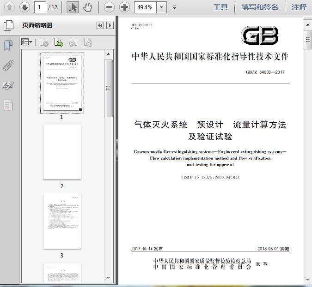Click the 页面缩略图 panel title

(37, 25)
